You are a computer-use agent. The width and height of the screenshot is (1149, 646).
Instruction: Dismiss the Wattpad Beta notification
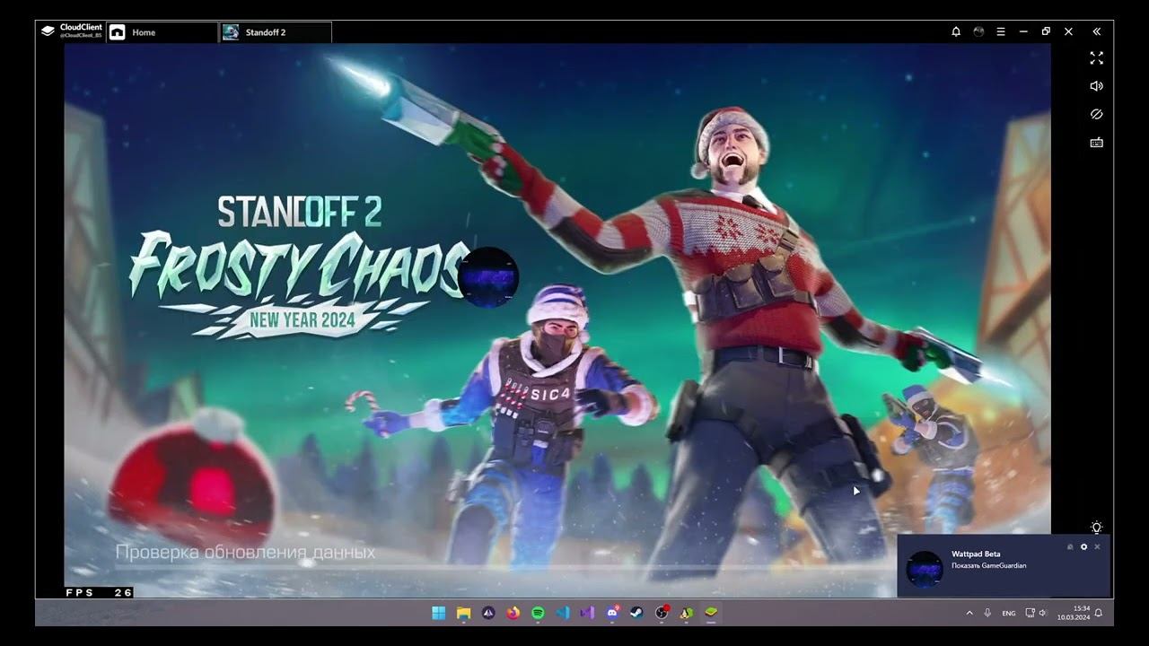click(1097, 546)
